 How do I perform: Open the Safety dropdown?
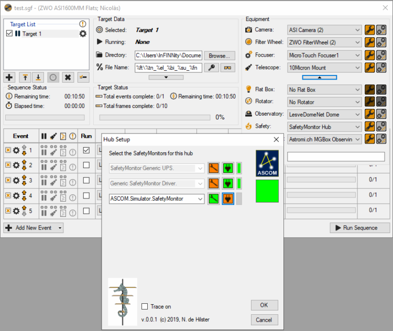[x=324, y=127]
